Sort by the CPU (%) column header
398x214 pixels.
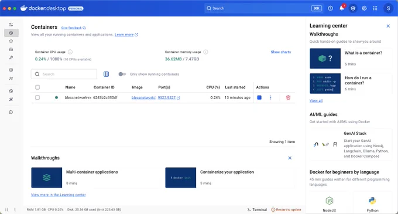(x=213, y=87)
